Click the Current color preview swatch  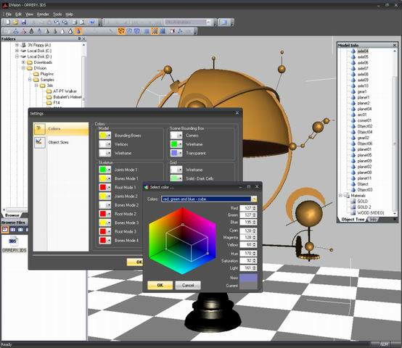click(248, 286)
